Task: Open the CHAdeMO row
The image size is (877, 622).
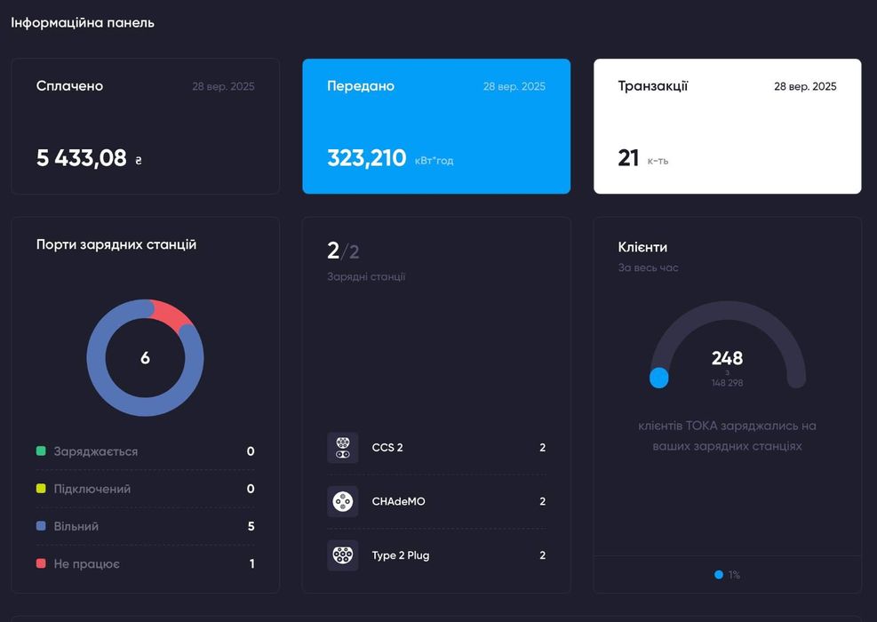Action: point(436,501)
